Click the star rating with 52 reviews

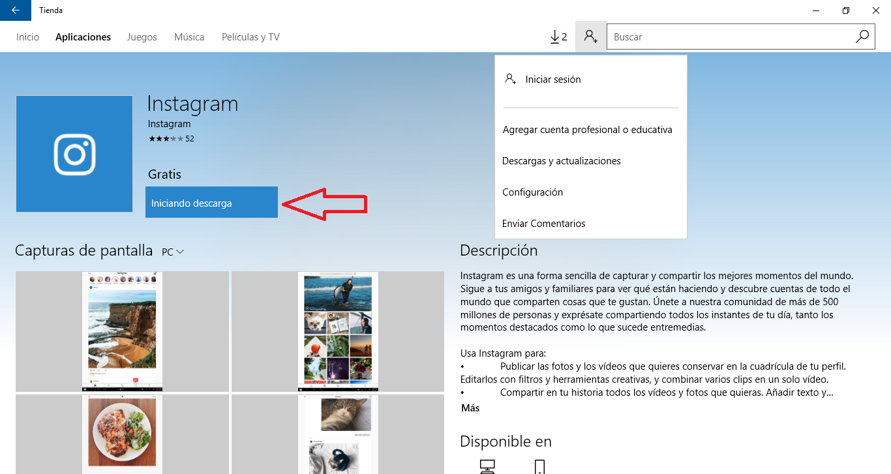[x=171, y=139]
